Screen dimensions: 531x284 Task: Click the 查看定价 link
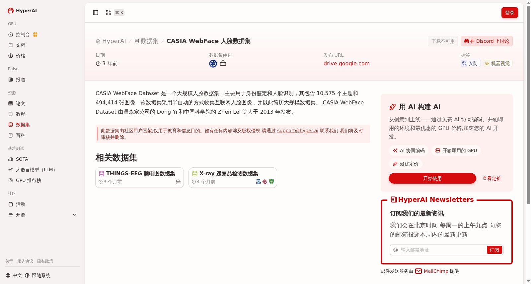[x=492, y=178]
